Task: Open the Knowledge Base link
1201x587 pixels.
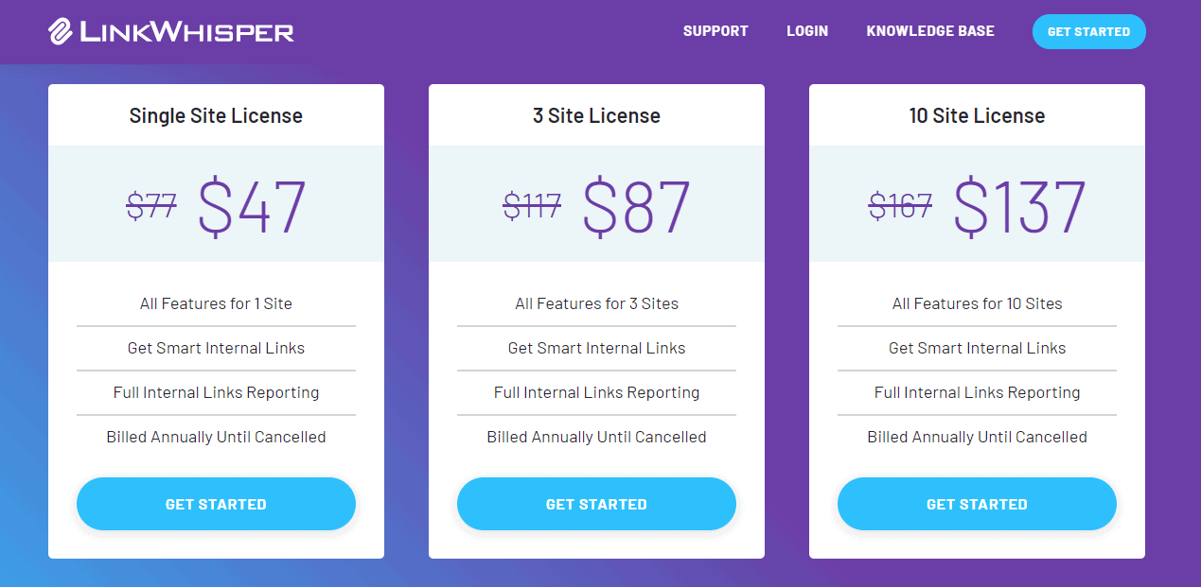Action: click(x=930, y=31)
